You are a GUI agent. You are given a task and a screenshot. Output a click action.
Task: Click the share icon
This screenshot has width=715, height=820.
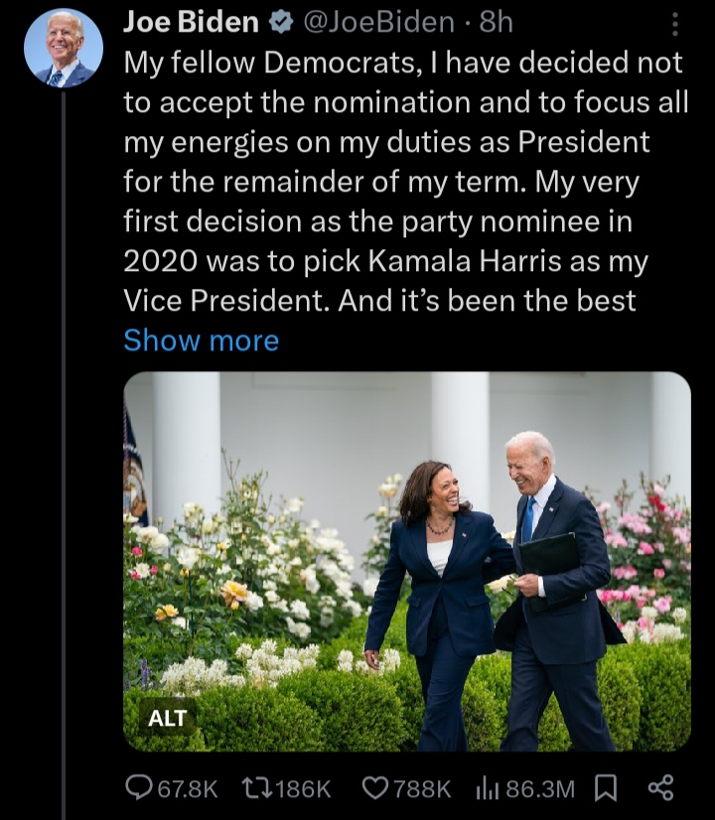(660, 788)
